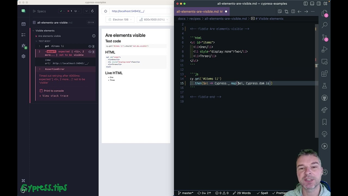
Task: Toggle hidden-element indicator on get command row
Action: tap(90, 46)
